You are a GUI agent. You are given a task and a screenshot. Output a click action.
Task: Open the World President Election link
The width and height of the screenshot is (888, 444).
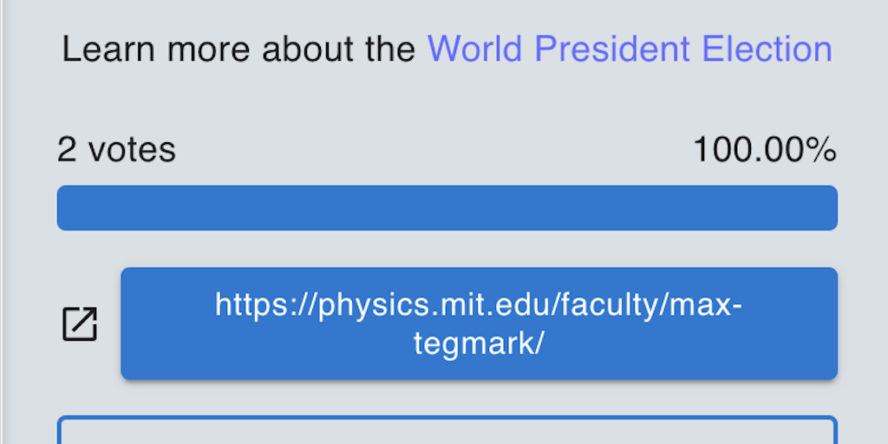tap(630, 49)
